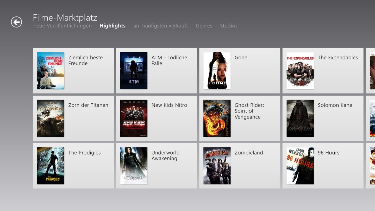Viewport: 375px width, 211px height.
Task: Open ATM - Tödliche Falle poster
Action: click(x=134, y=71)
